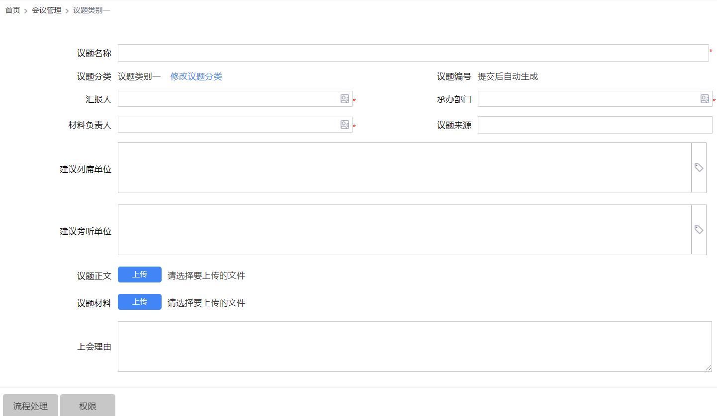The image size is (717, 416).
Task: Open 会议管理 breadcrumb link
Action: (x=47, y=10)
